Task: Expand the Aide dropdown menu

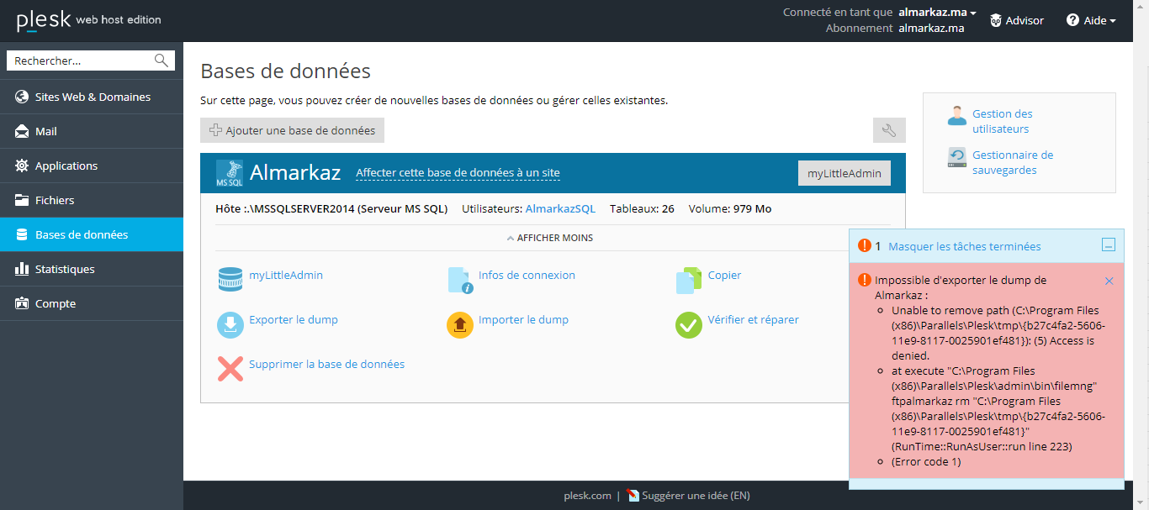Action: coord(1100,20)
